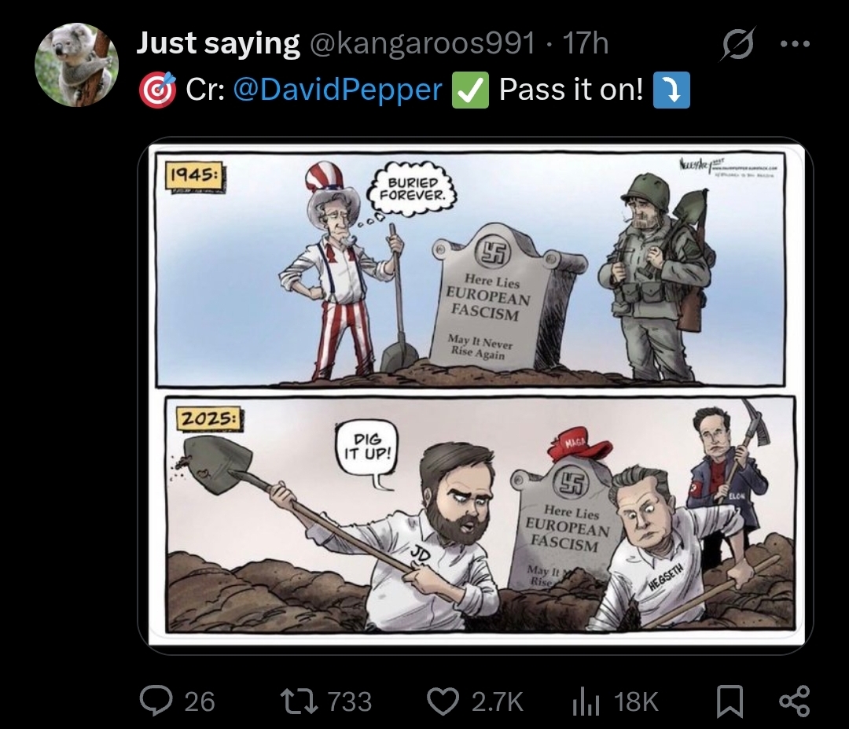Click the 17h timestamp
This screenshot has height=729, width=849.
coord(586,43)
